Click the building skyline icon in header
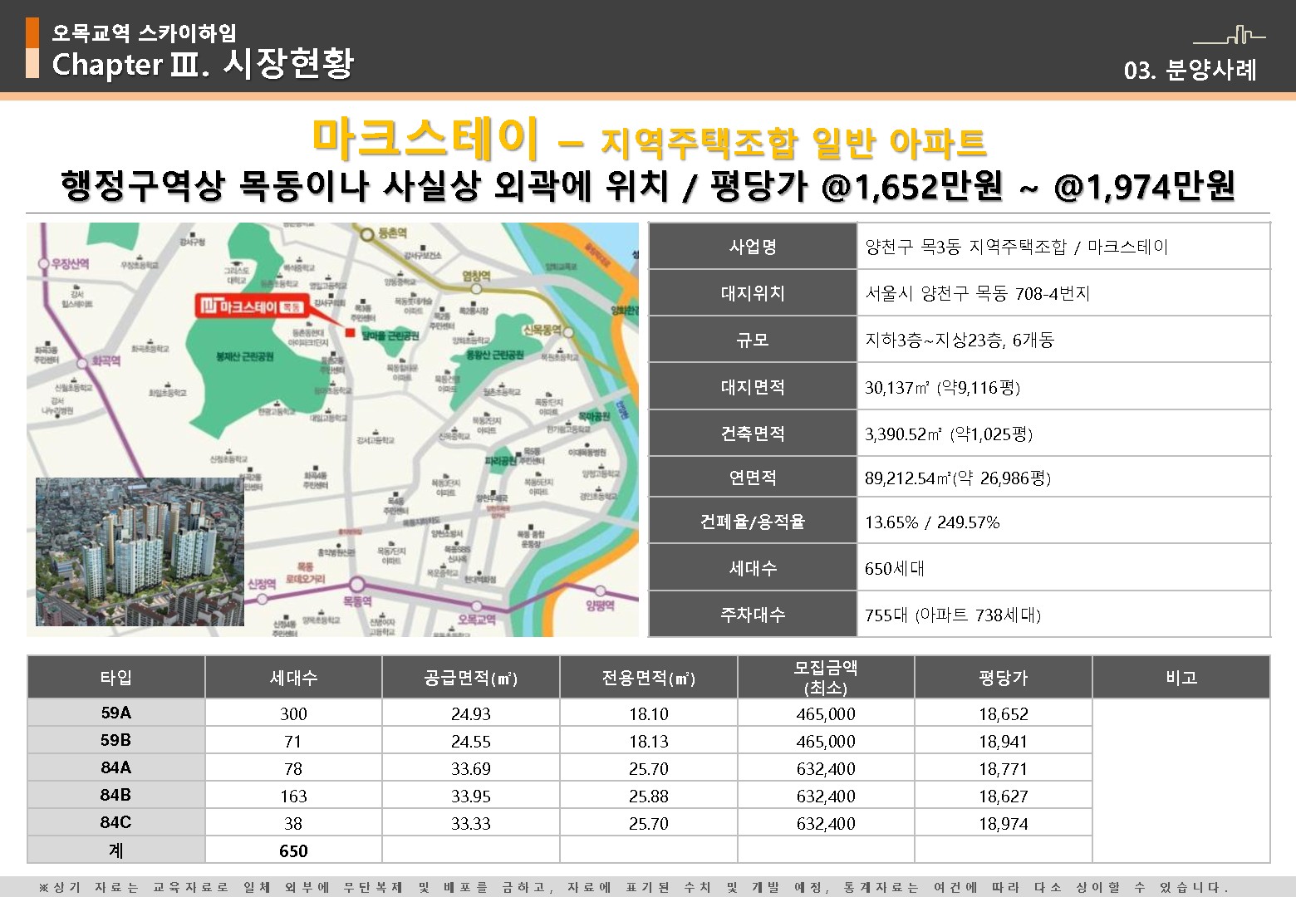 (x=1230, y=35)
